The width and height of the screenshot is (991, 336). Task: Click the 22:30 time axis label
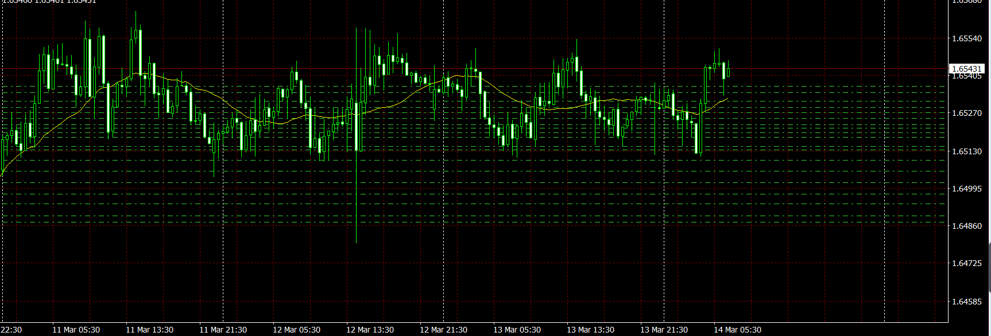[11, 330]
